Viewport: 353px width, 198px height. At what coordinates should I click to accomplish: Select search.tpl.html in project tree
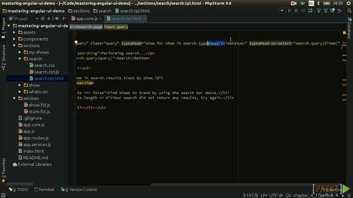tap(46, 79)
